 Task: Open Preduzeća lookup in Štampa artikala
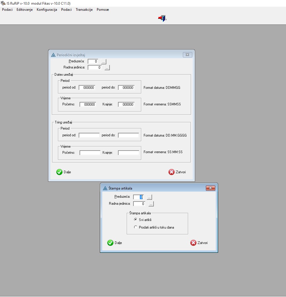coord(149,197)
